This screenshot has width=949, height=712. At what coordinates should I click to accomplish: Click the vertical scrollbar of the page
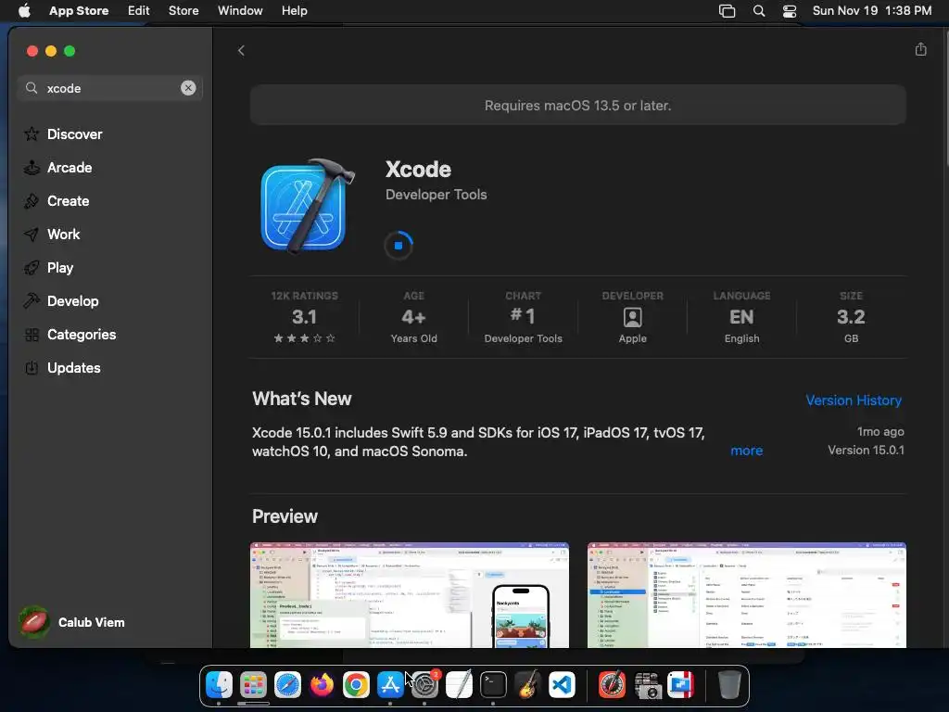[945, 96]
